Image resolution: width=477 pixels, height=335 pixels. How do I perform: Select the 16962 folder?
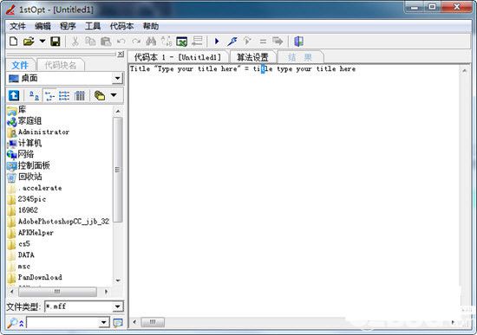(28, 210)
